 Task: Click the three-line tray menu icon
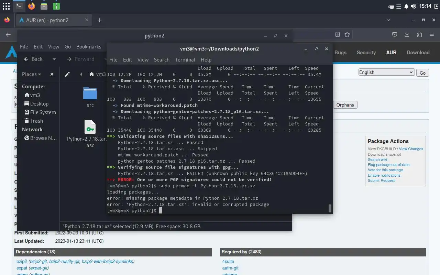[x=399, y=6]
